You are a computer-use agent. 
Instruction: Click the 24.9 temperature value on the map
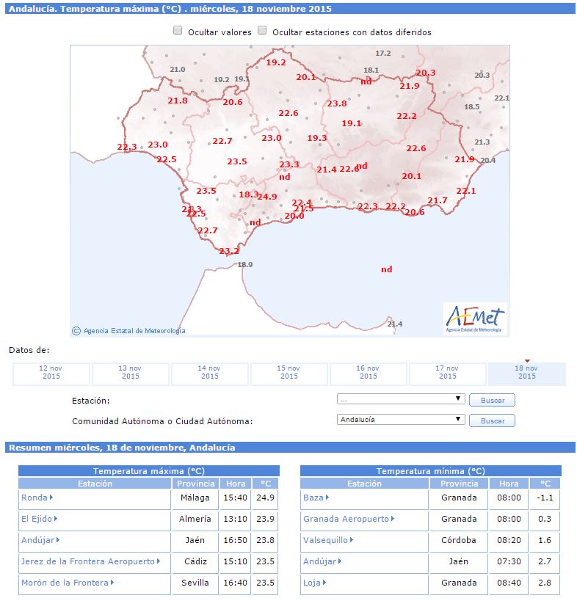click(x=267, y=197)
